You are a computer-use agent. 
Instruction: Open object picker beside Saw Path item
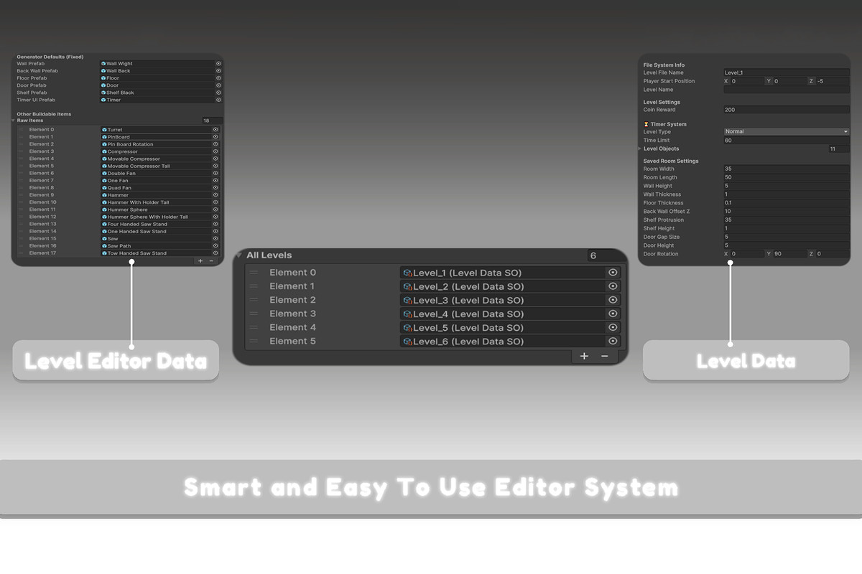click(215, 246)
